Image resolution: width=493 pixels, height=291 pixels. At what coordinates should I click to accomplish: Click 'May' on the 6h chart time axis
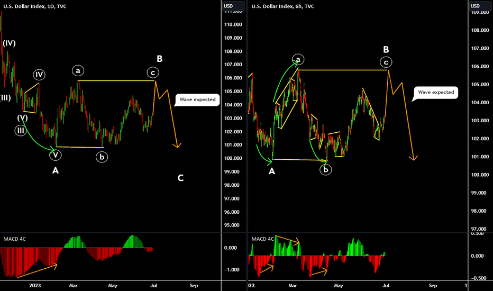pyautogui.click(x=339, y=286)
